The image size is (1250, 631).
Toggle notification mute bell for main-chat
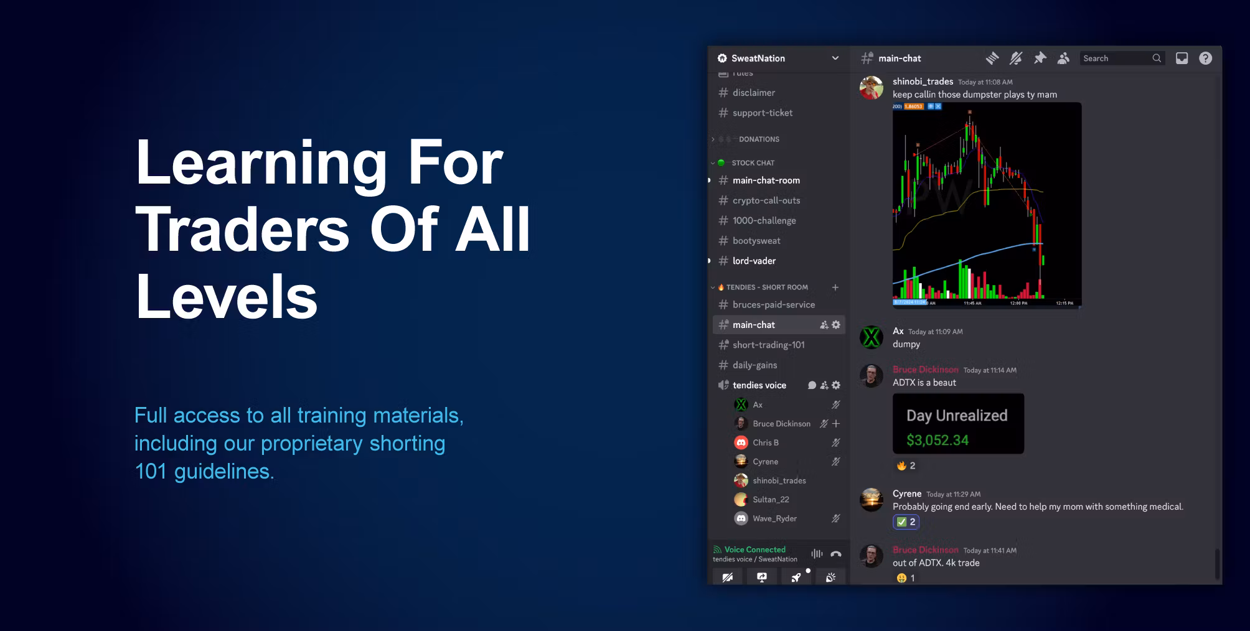1016,58
